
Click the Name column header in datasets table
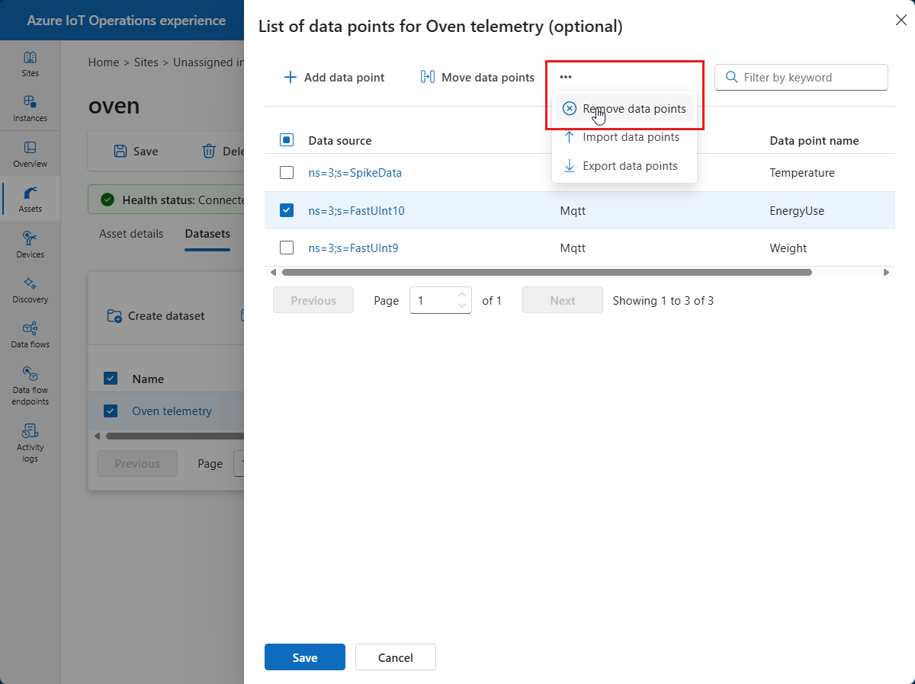tap(148, 379)
